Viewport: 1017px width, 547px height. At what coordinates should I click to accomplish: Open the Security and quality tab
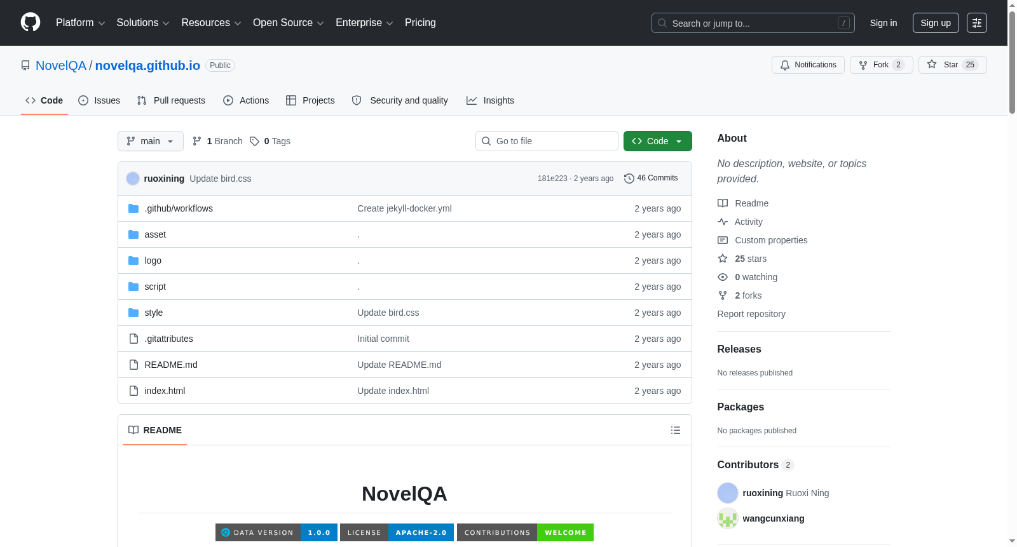pyautogui.click(x=400, y=100)
